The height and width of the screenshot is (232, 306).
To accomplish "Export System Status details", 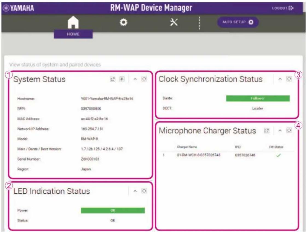I will pyautogui.click(x=112, y=79).
